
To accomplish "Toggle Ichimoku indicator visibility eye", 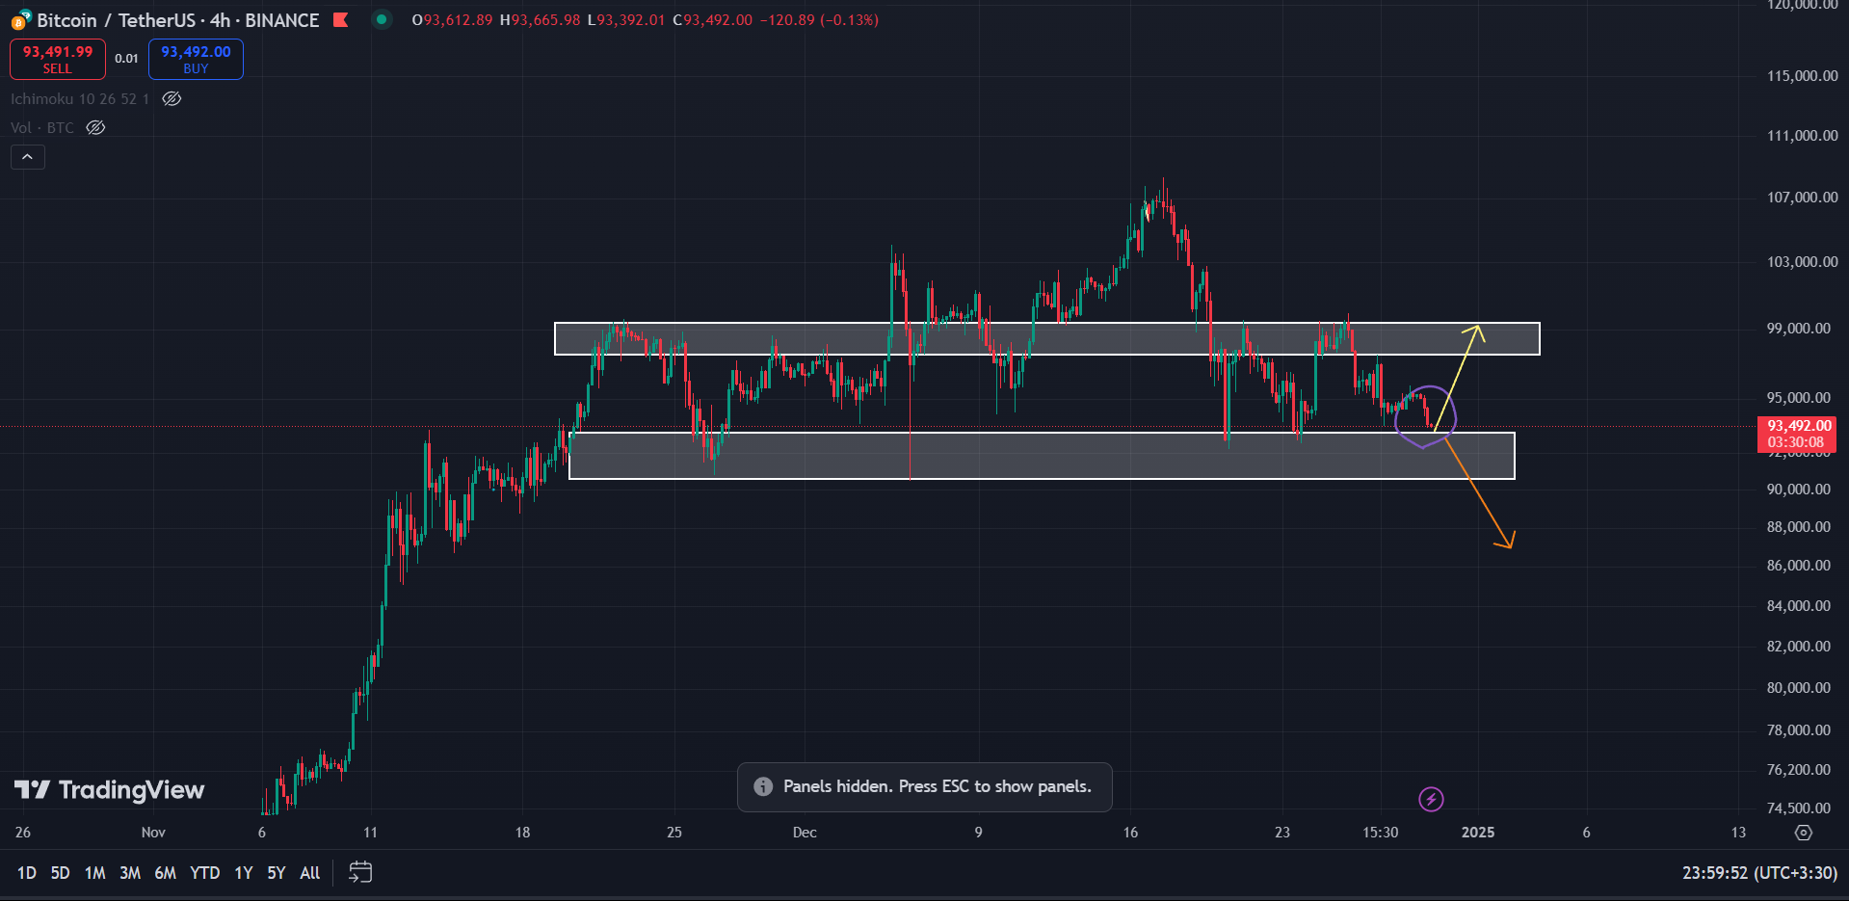I will pyautogui.click(x=172, y=98).
